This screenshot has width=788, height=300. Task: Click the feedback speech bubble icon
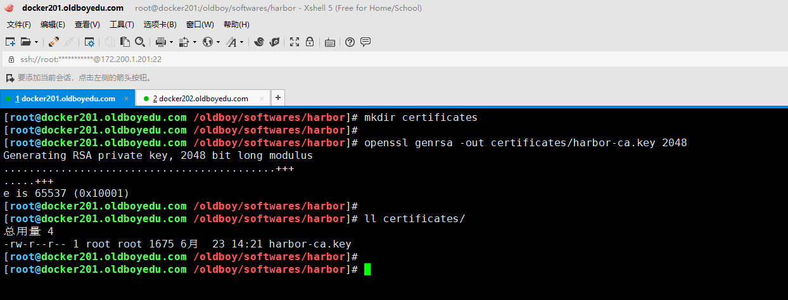(x=365, y=42)
